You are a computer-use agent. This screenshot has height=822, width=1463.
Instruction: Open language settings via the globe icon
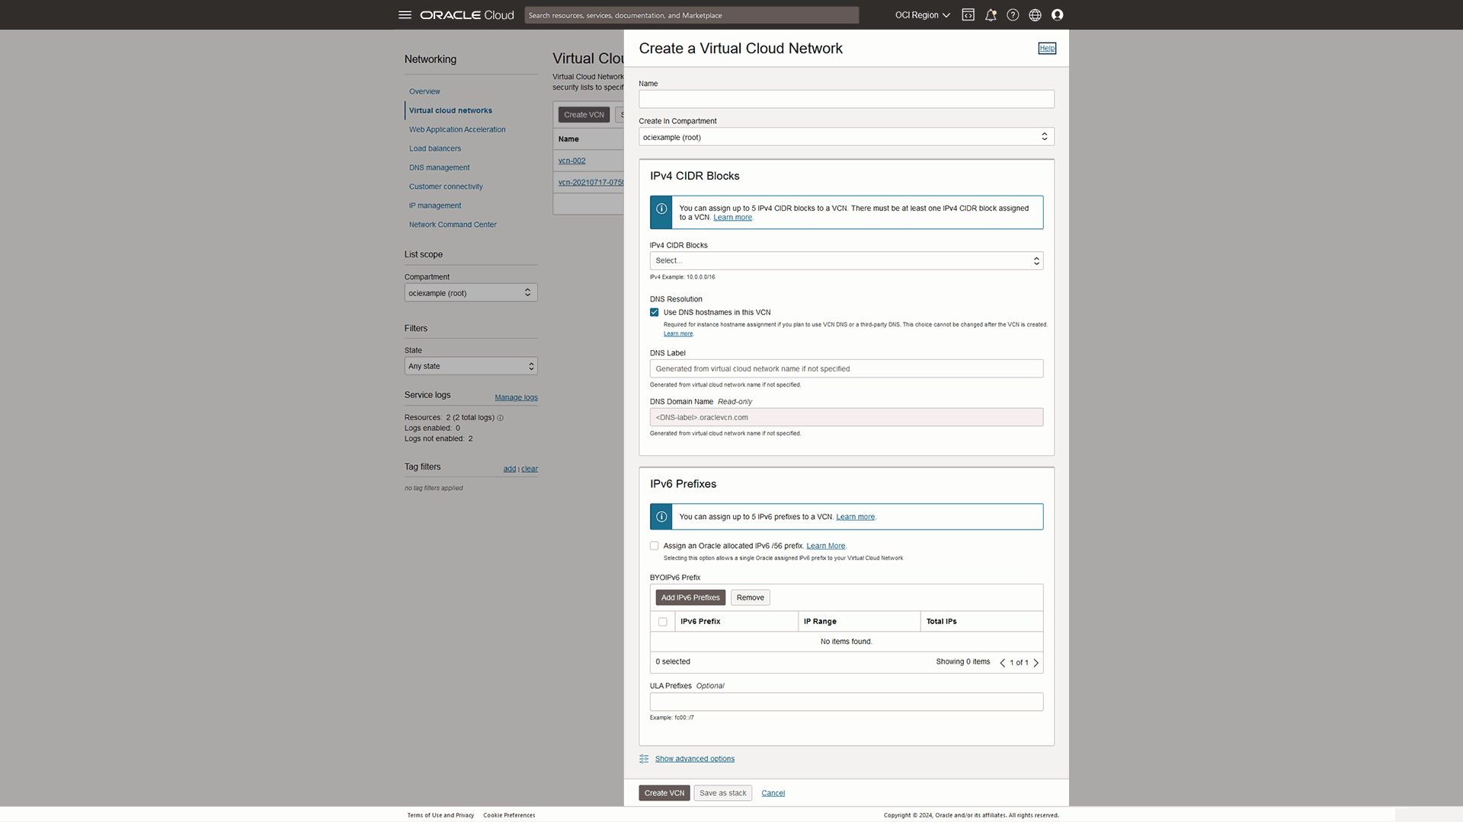point(1034,14)
